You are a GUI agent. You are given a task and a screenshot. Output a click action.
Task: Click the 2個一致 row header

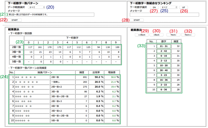click(x=16, y=47)
